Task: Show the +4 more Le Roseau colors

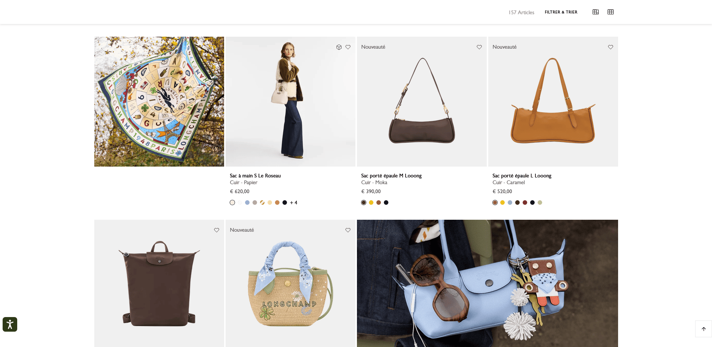Action: (294, 203)
